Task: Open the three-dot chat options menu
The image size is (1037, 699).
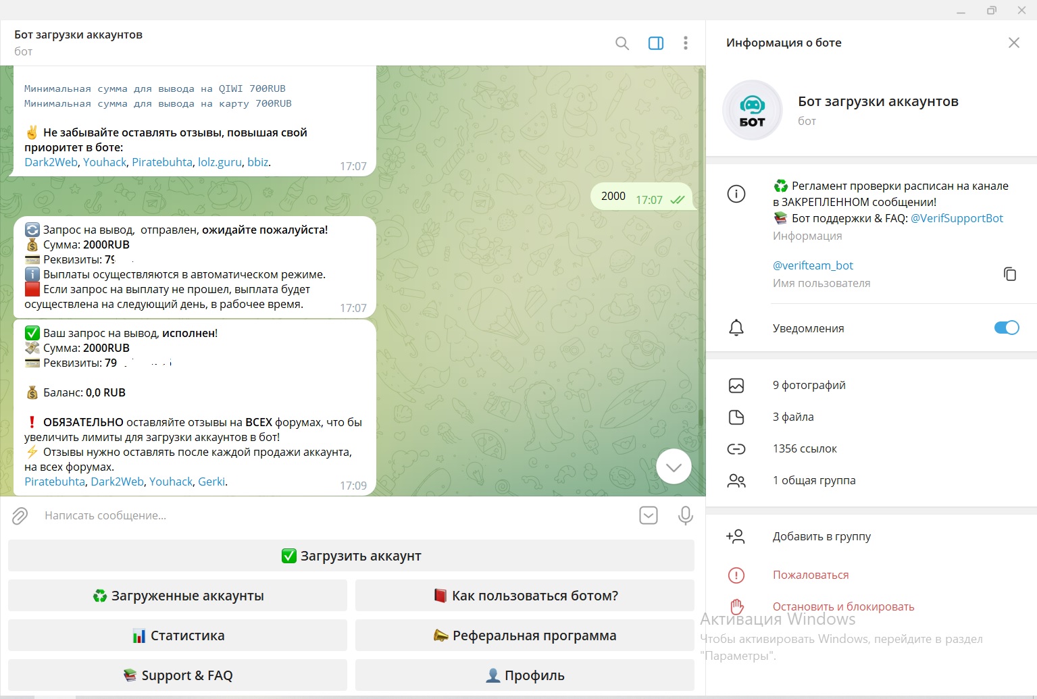Action: pyautogui.click(x=685, y=43)
